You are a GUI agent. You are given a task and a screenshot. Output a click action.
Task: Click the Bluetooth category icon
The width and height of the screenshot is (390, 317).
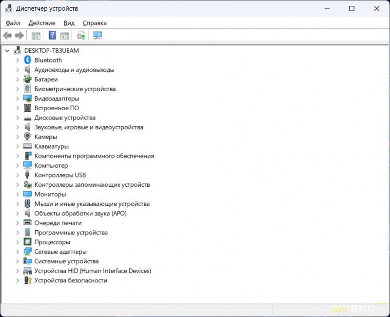coord(28,60)
